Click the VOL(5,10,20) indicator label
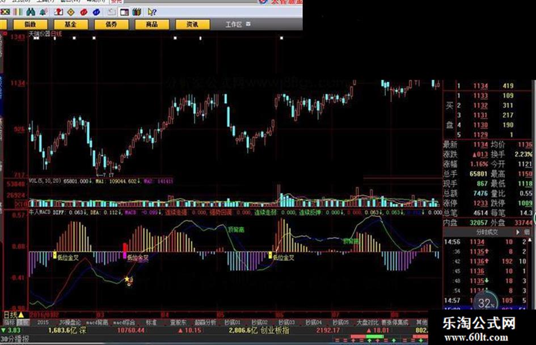536x345 pixels. tap(45, 181)
